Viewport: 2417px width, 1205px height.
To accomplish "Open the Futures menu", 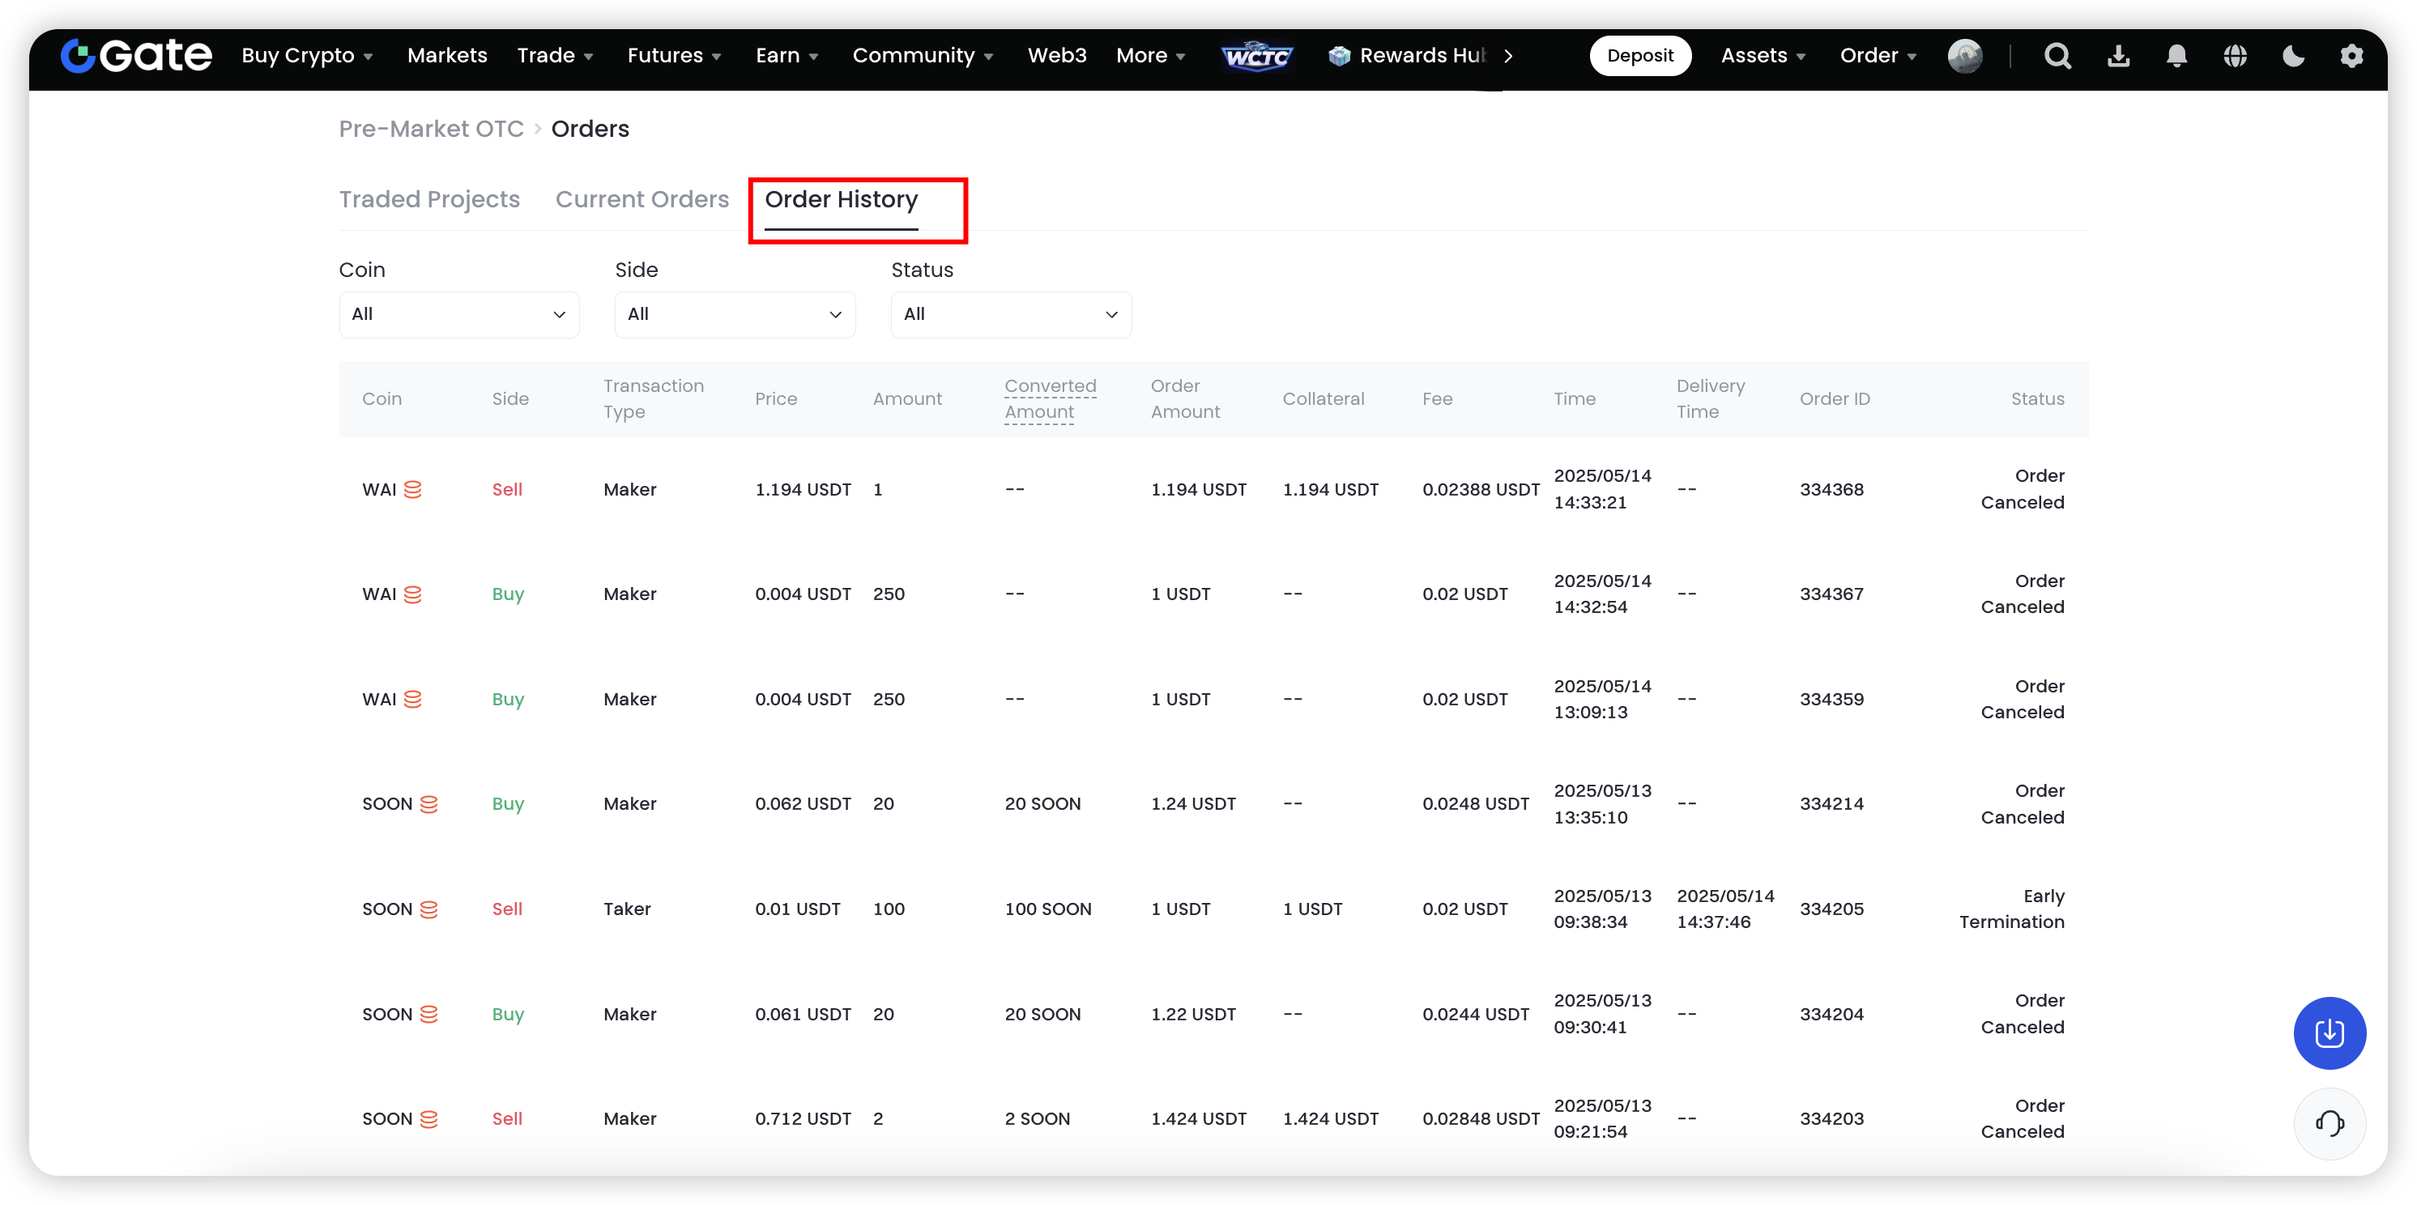I will point(673,55).
